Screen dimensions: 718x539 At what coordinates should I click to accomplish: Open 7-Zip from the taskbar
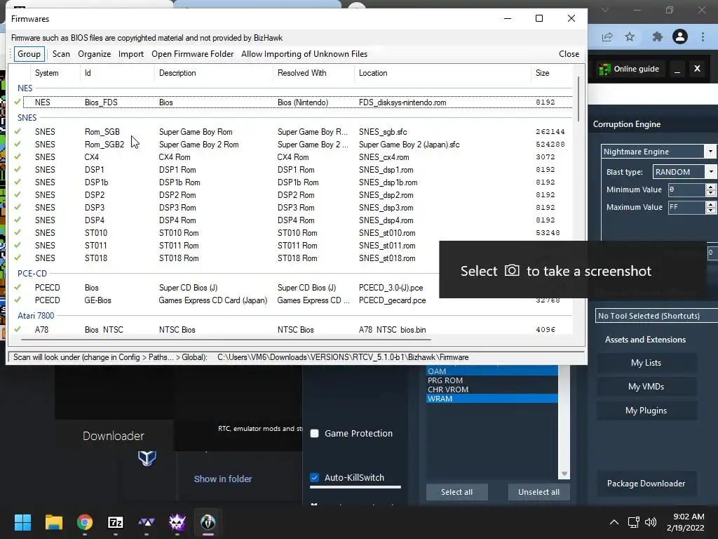[x=116, y=522]
